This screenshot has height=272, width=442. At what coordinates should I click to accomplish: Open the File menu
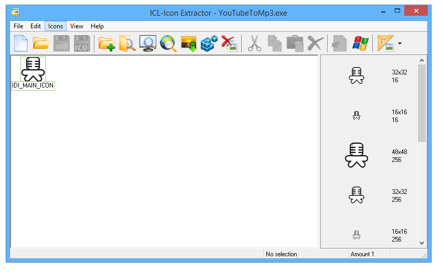point(18,26)
